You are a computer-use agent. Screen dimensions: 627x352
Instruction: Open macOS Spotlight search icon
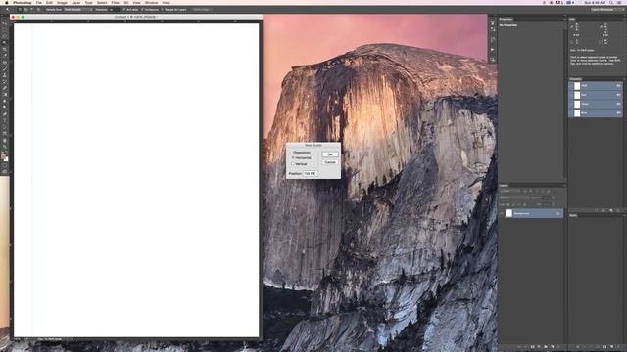(611, 2)
